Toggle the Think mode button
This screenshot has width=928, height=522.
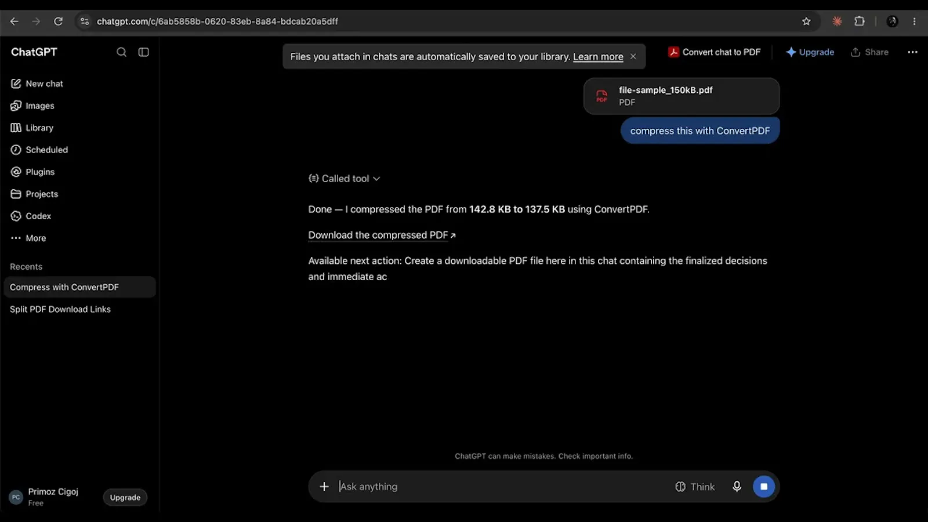pyautogui.click(x=695, y=487)
